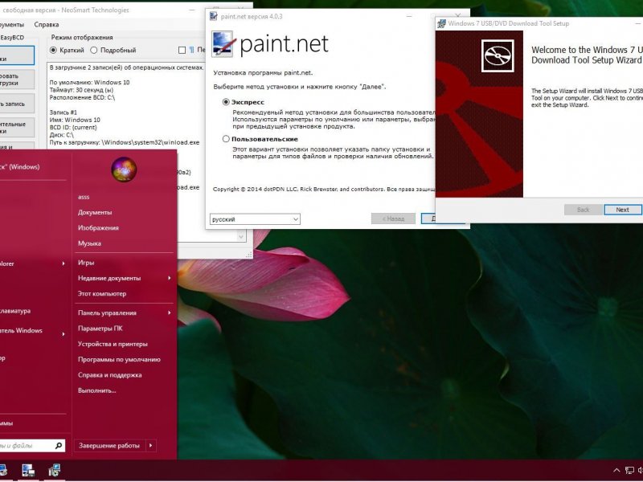
Task: Select the Краткий display mode radio
Action: 53,50
